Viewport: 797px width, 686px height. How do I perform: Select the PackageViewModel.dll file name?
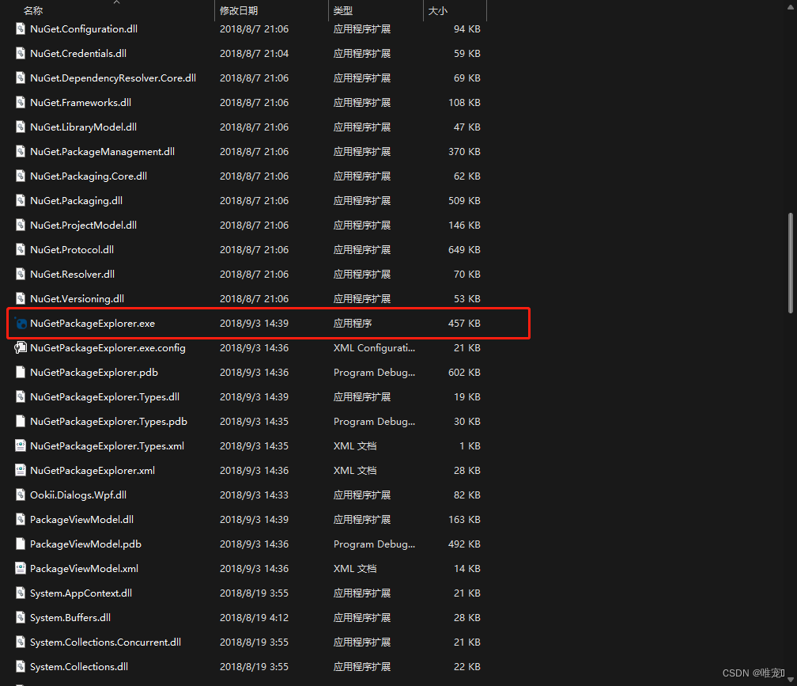[x=82, y=520]
